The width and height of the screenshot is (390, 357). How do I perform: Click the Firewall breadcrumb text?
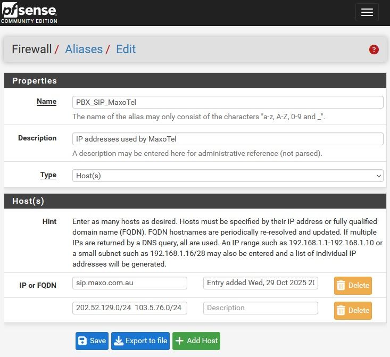pos(32,49)
